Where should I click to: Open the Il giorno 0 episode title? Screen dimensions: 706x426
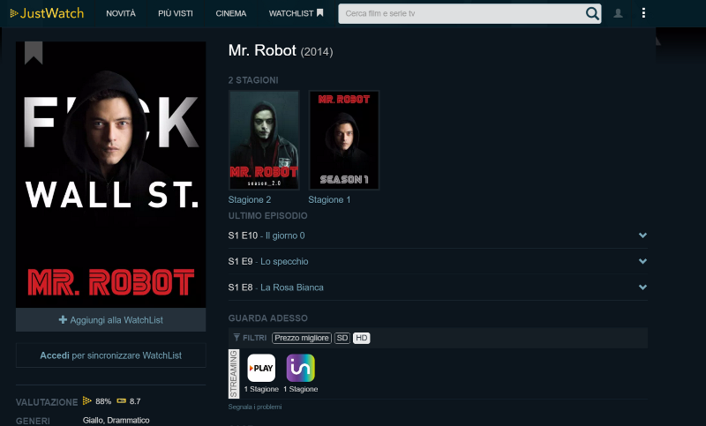285,235
